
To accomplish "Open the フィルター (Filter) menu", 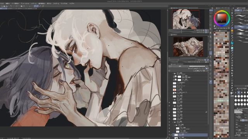I will [x=56, y=3].
